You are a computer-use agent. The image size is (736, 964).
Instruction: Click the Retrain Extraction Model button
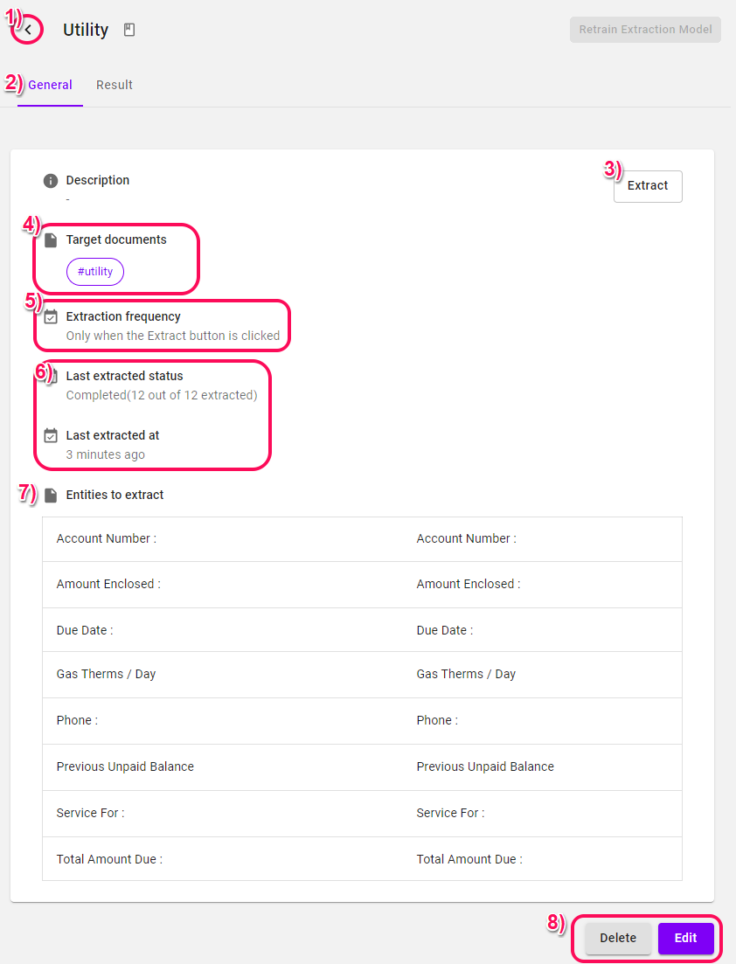pos(645,30)
